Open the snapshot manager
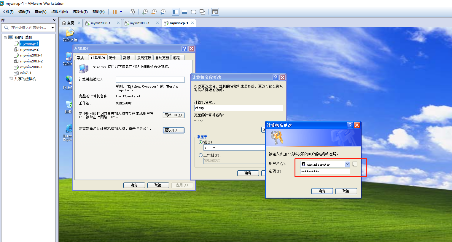The width and height of the screenshot is (452, 242). [163, 12]
